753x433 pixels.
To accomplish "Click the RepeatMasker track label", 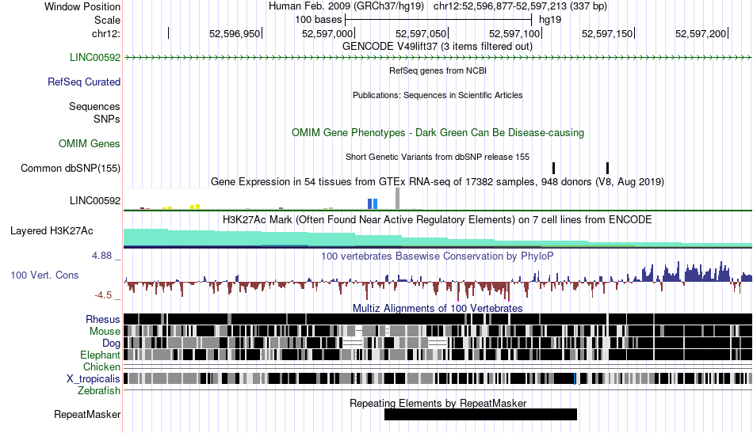I will (87, 414).
